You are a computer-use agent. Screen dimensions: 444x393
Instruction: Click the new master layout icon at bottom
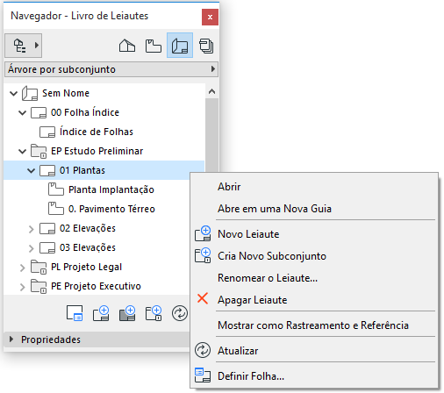(x=127, y=313)
